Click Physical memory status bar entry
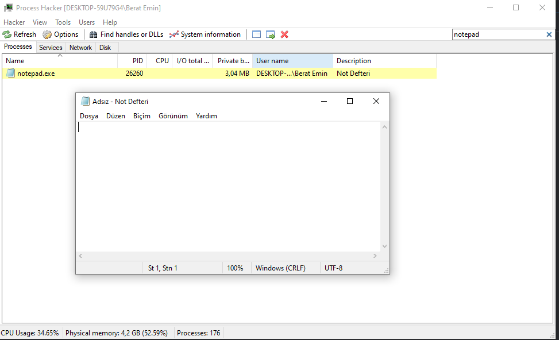This screenshot has height=340, width=559. 117,333
